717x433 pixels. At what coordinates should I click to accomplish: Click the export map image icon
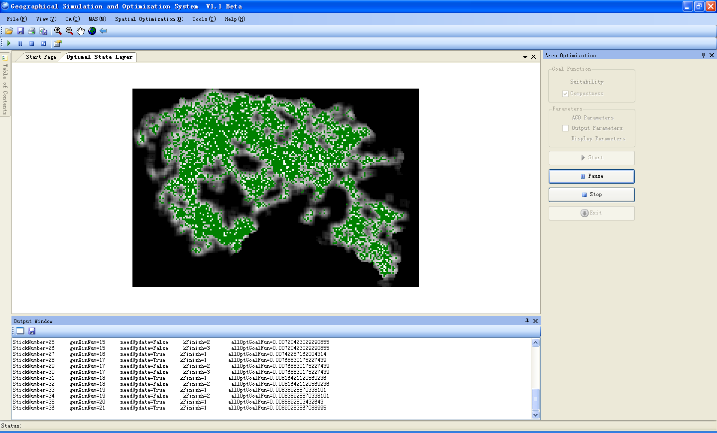43,31
